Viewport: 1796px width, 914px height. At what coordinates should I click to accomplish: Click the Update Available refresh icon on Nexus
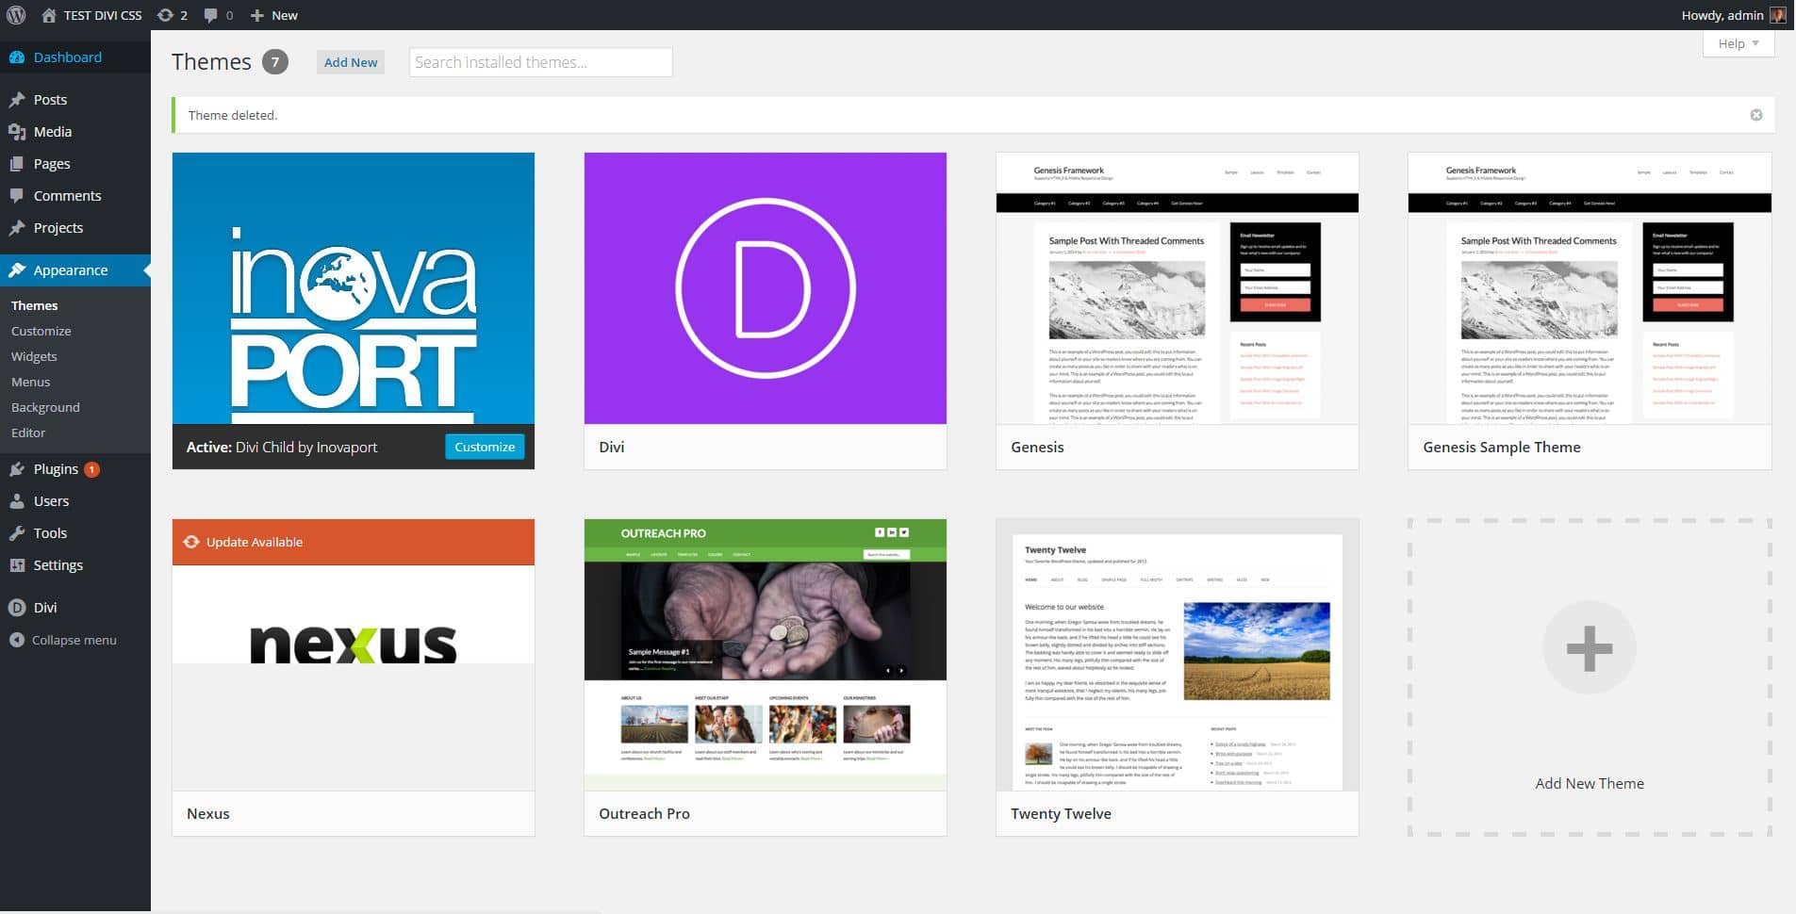click(191, 542)
